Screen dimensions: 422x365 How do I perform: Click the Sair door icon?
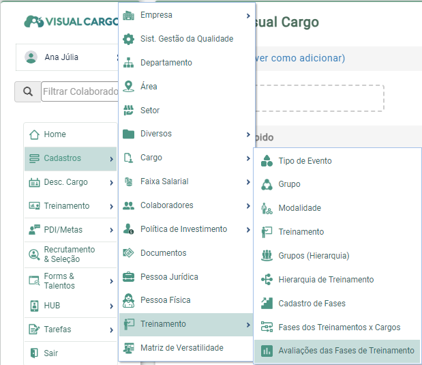[x=34, y=353]
